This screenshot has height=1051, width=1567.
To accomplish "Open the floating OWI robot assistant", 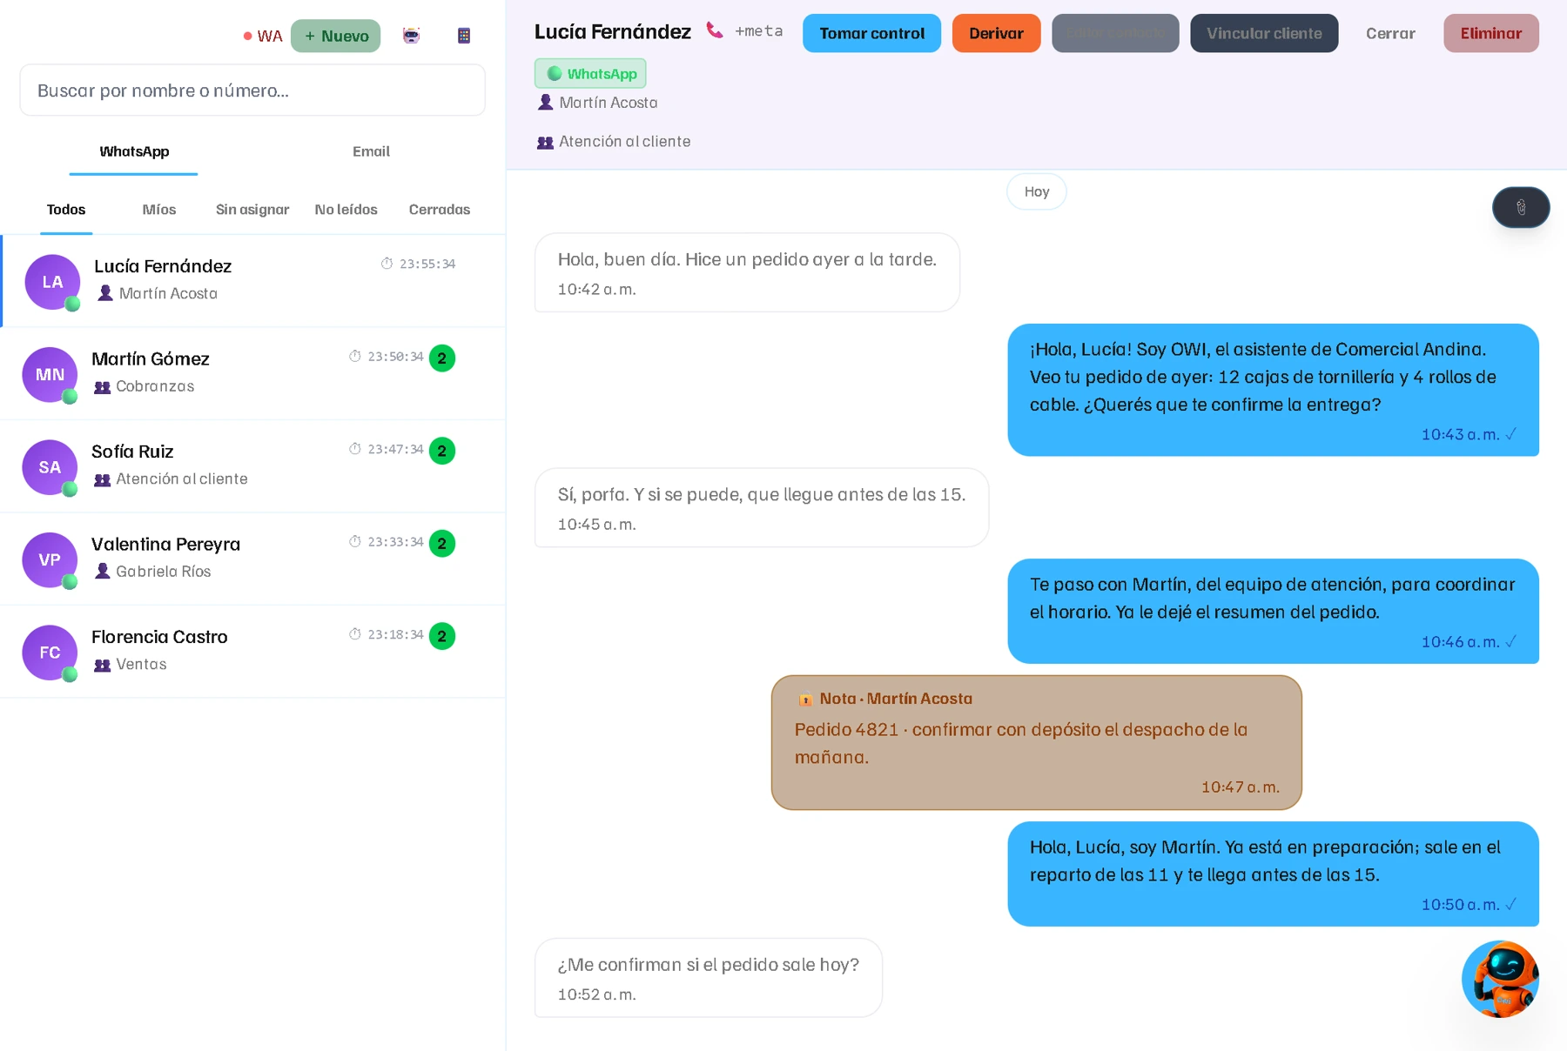I will pyautogui.click(x=1500, y=979).
